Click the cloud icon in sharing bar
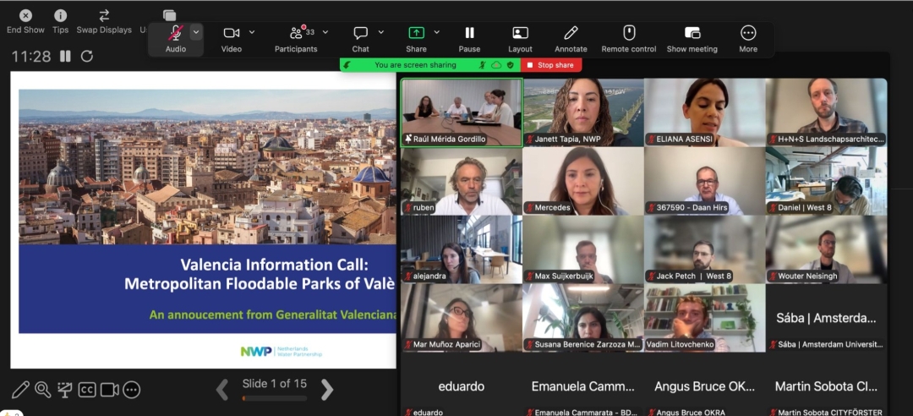 tap(496, 65)
